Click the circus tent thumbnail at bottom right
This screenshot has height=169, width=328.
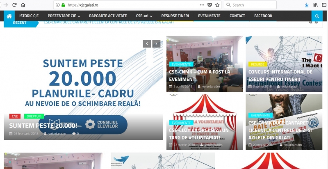click(x=271, y=161)
